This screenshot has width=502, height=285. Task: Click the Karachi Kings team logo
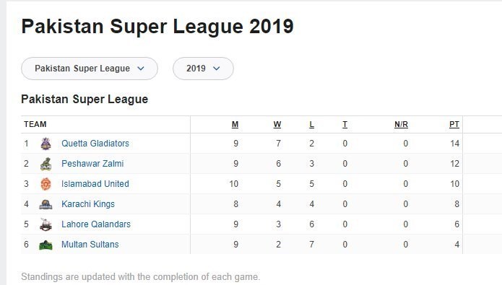pos(46,204)
